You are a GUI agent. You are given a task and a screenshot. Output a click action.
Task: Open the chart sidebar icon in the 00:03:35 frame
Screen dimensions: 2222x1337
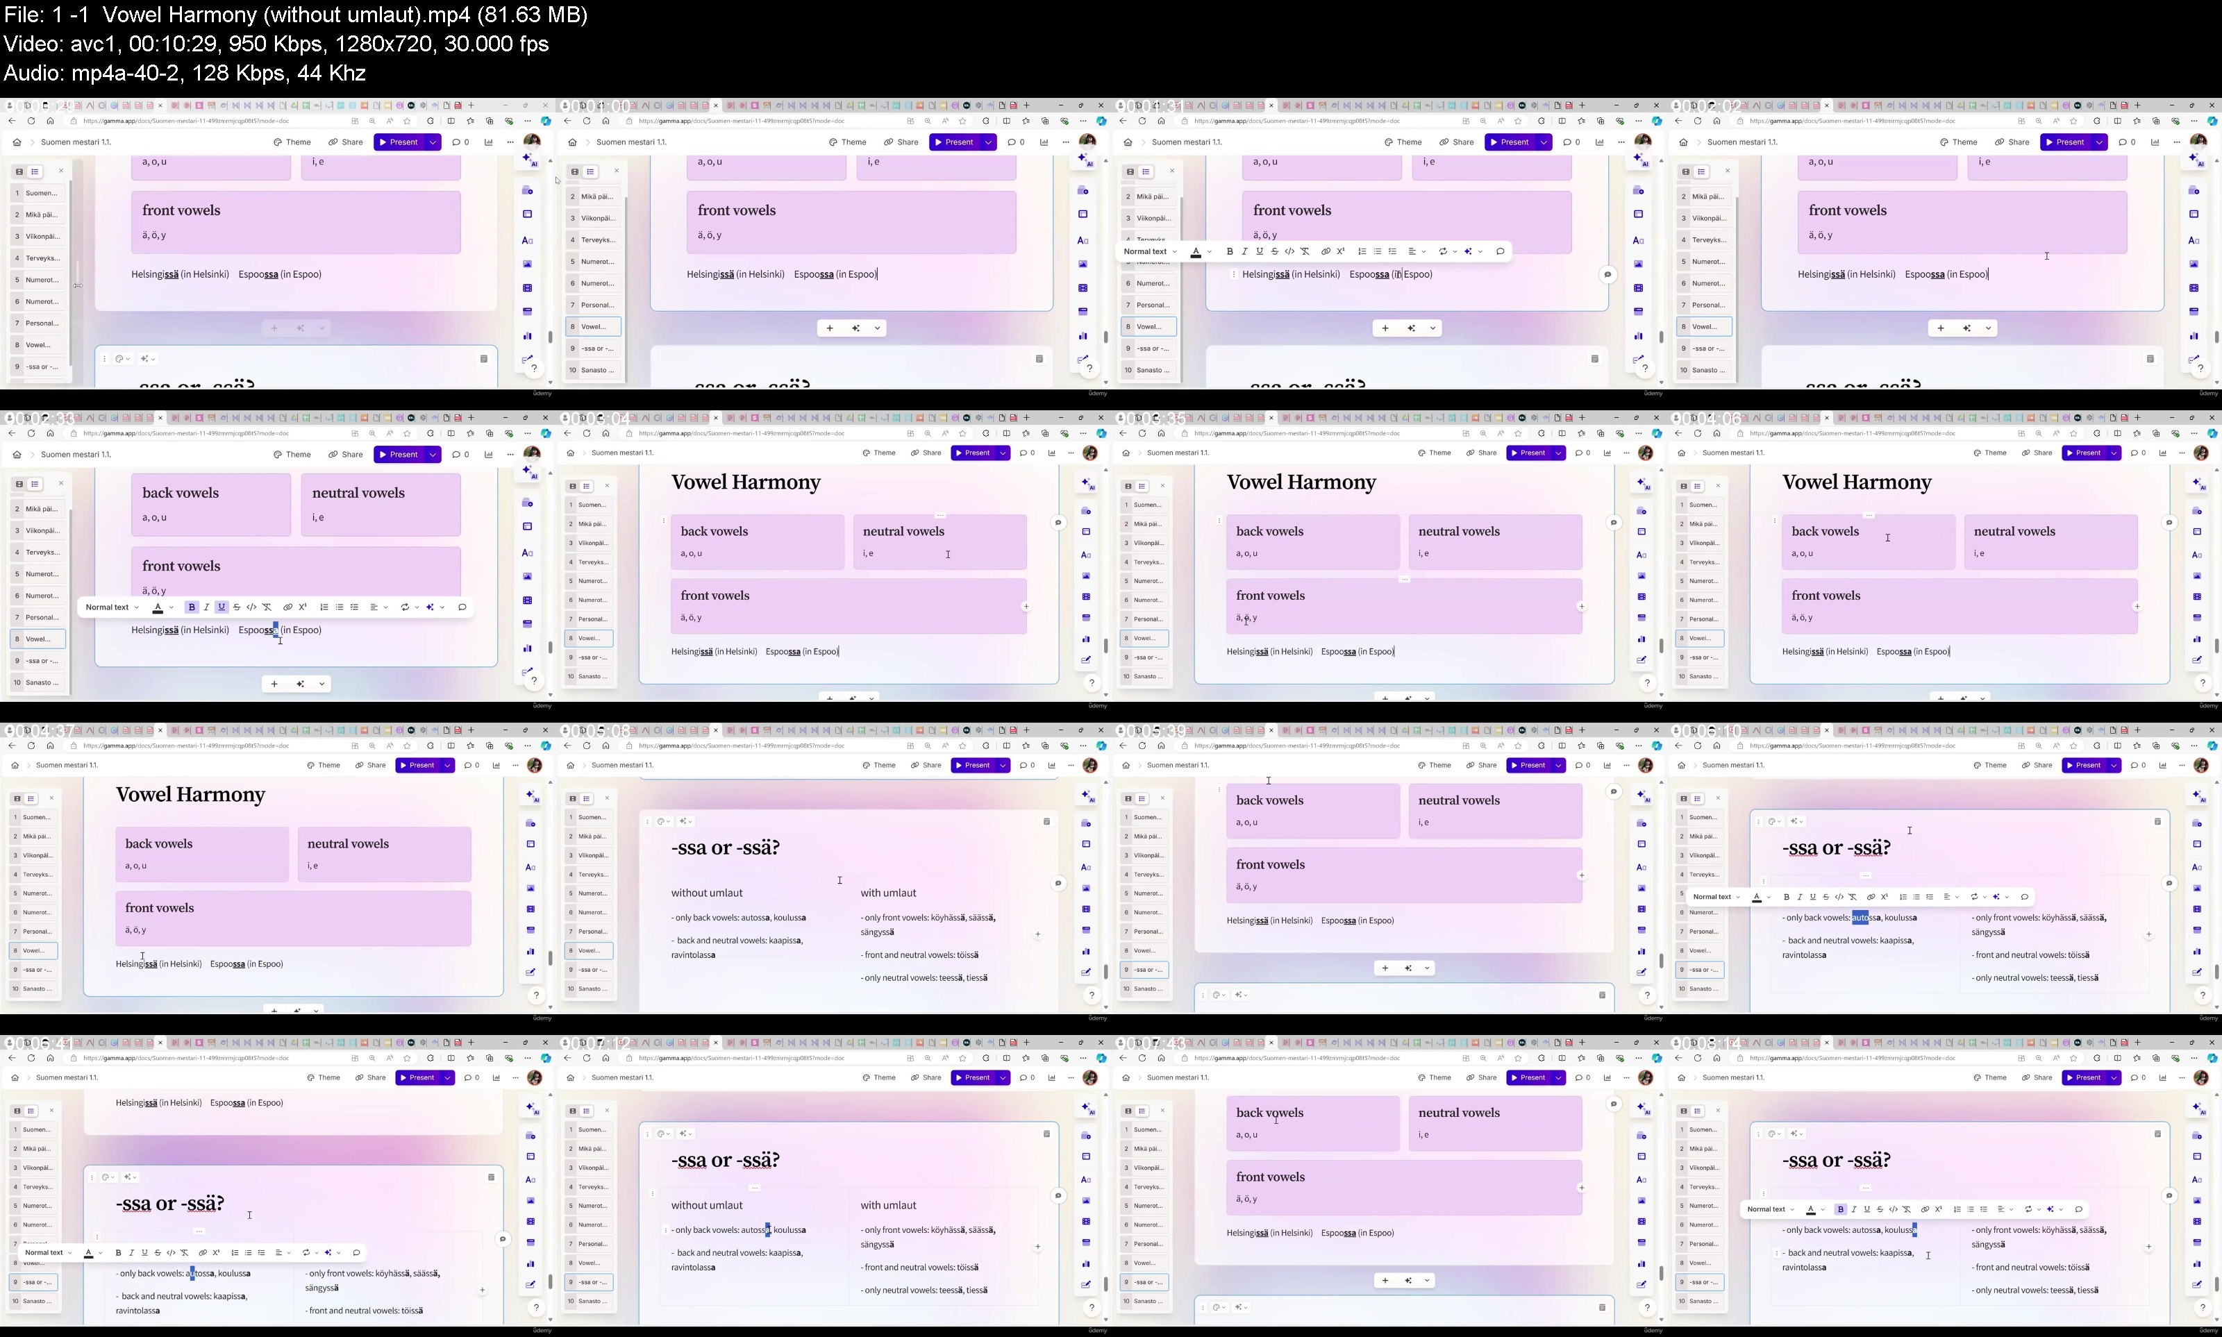click(x=1642, y=639)
